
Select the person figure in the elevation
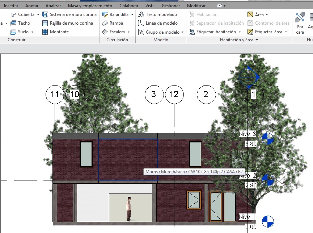128,209
